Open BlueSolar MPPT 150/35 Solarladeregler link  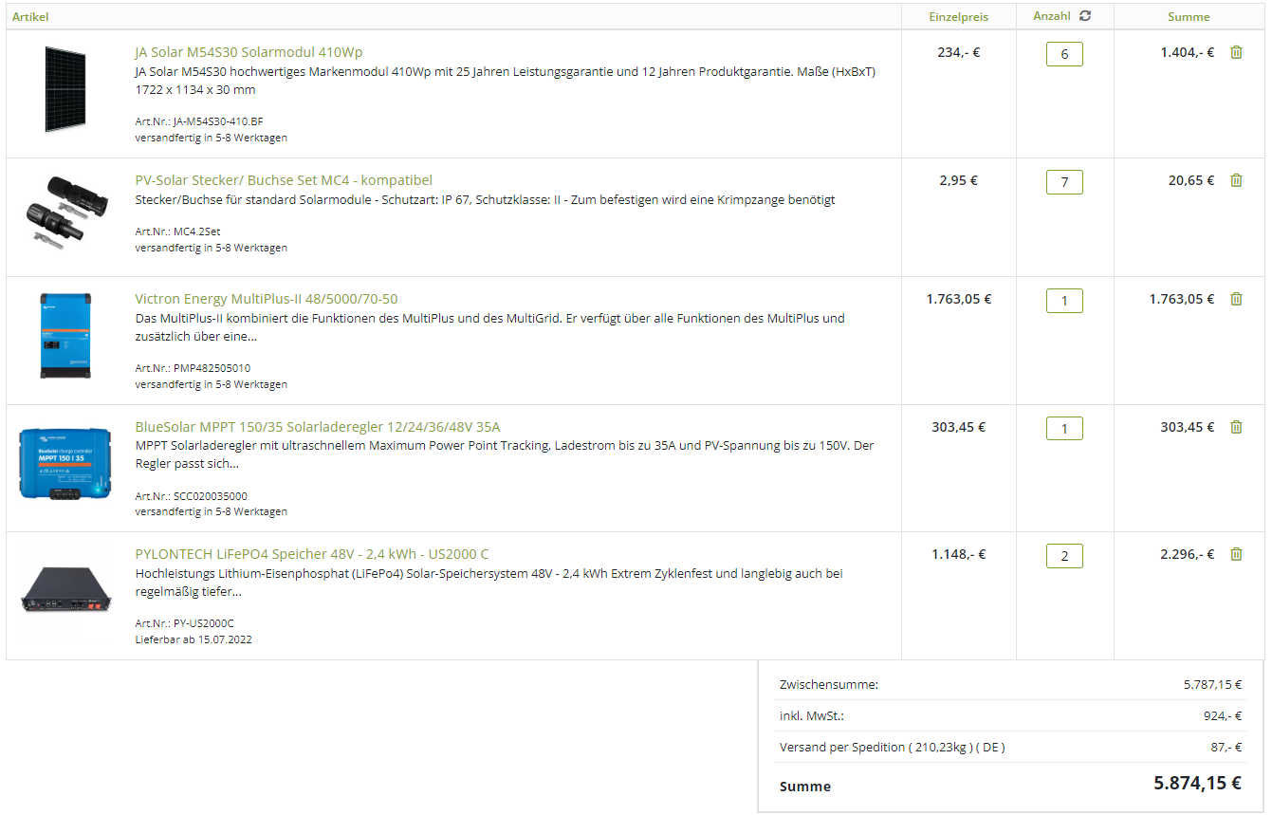pos(318,427)
